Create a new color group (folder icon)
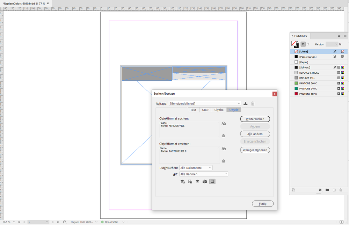This screenshot has height=225, width=349. point(327,190)
